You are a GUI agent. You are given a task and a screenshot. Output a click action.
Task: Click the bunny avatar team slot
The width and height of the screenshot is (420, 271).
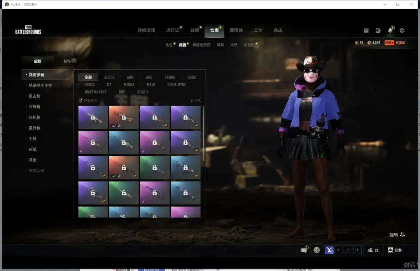click(329, 250)
